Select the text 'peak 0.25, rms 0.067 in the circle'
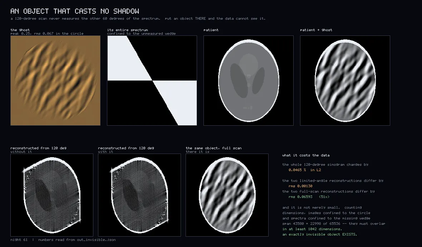422x247 pixels. pyautogui.click(x=47, y=34)
